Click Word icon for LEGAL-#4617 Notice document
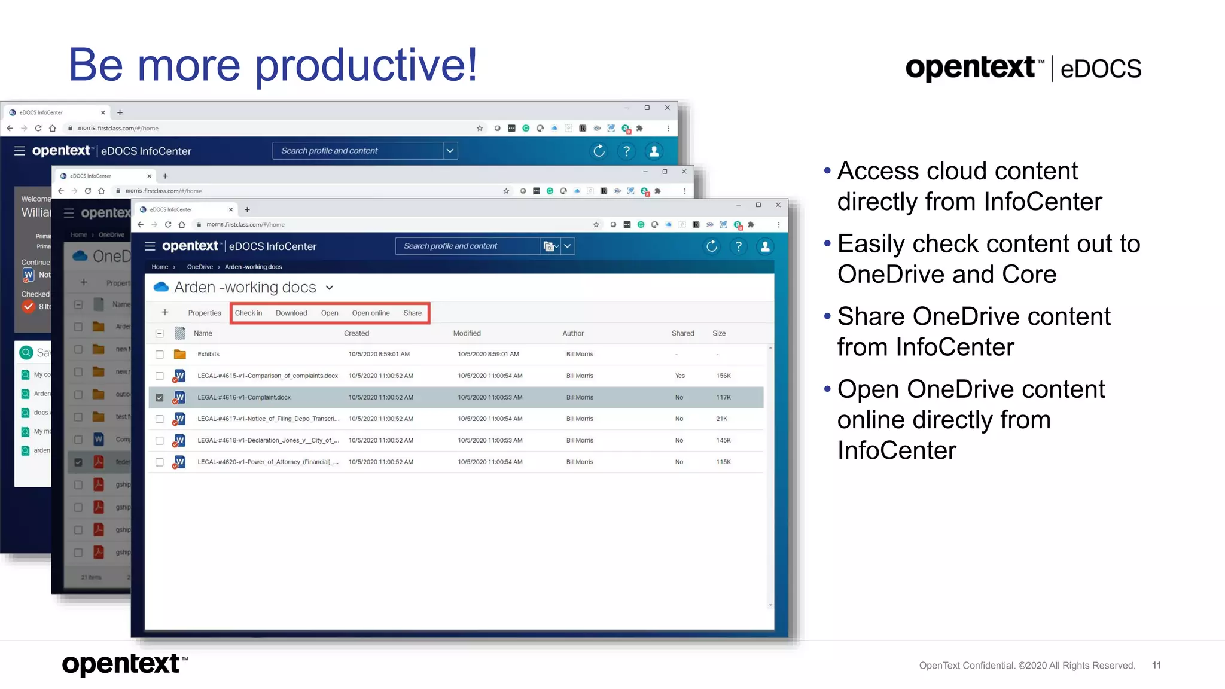 click(179, 419)
